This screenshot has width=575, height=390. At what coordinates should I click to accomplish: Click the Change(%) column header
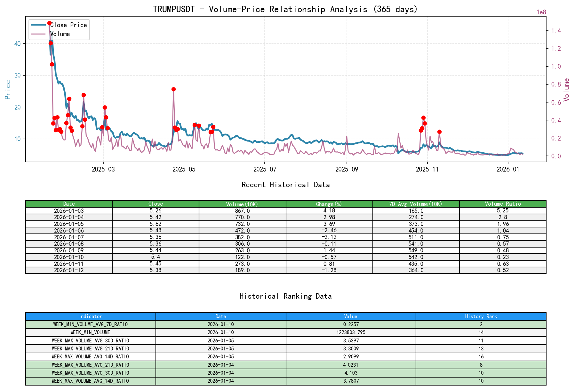click(328, 203)
